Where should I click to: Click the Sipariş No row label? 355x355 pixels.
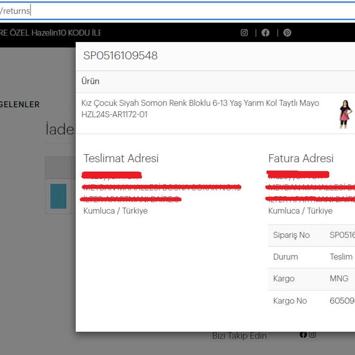click(x=291, y=235)
